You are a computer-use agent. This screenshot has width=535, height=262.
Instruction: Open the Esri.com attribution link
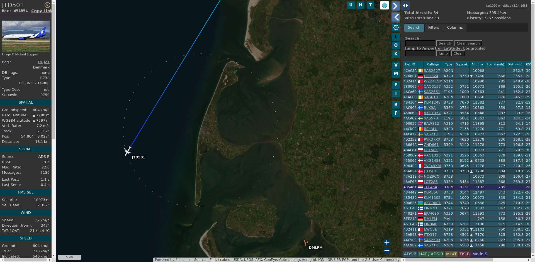click(x=183, y=260)
